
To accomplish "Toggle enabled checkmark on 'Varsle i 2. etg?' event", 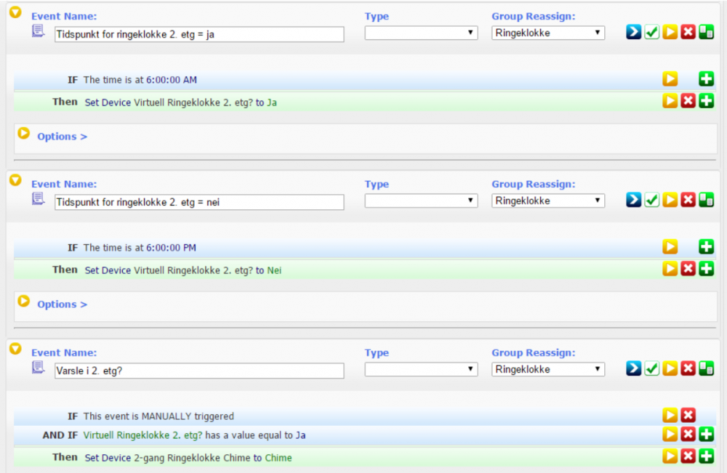I will click(652, 368).
